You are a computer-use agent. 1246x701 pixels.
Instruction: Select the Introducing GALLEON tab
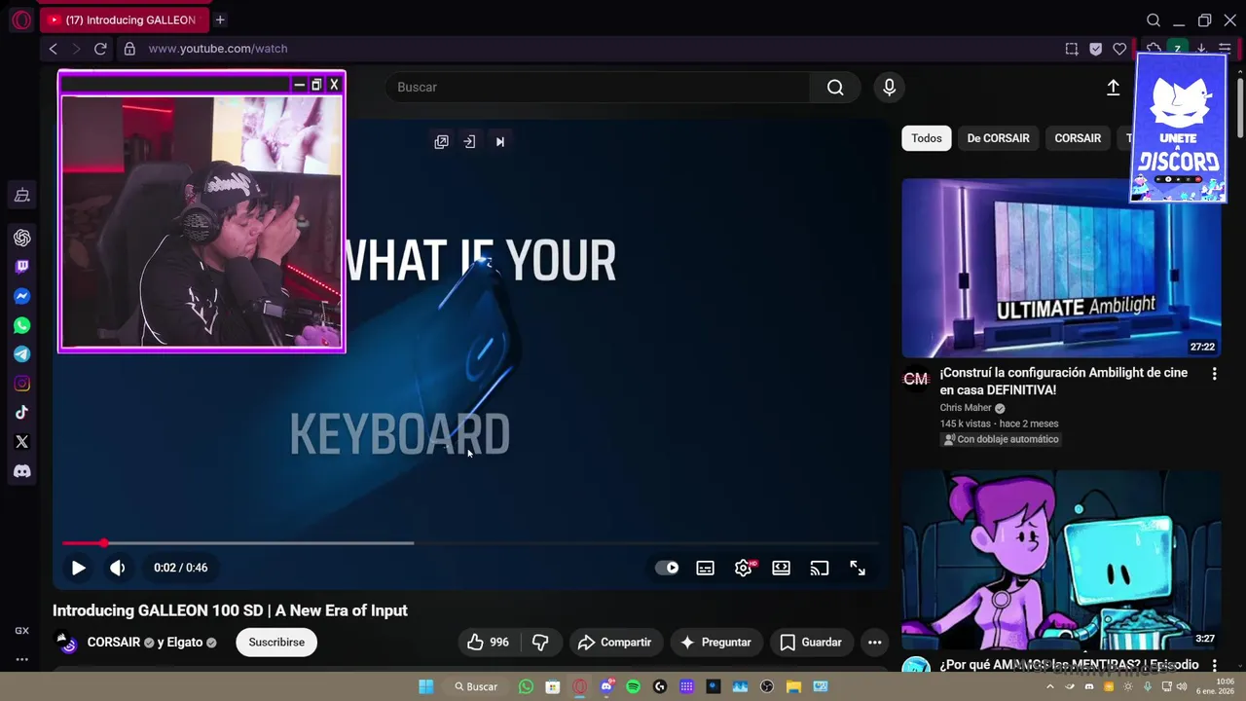[125, 19]
